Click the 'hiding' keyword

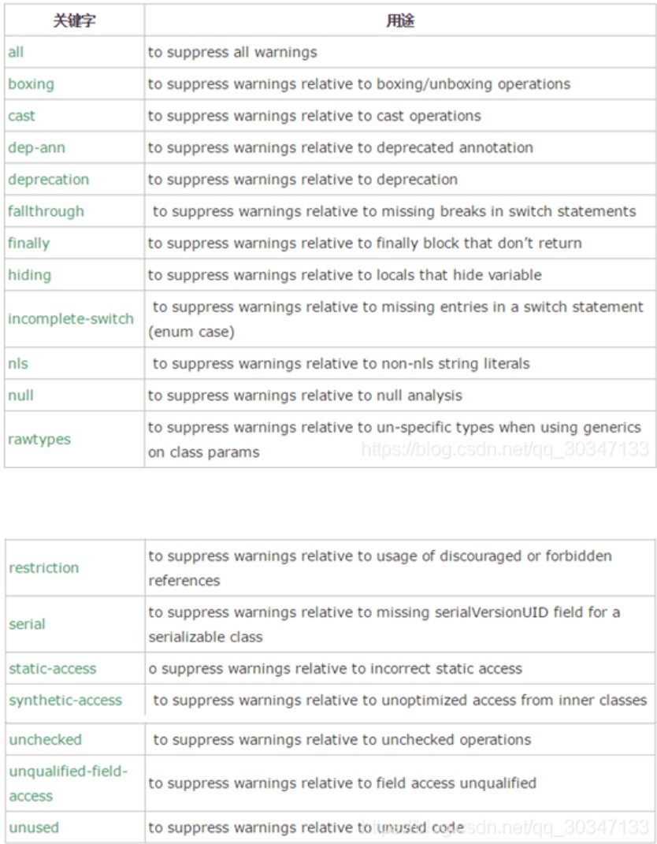coord(29,275)
